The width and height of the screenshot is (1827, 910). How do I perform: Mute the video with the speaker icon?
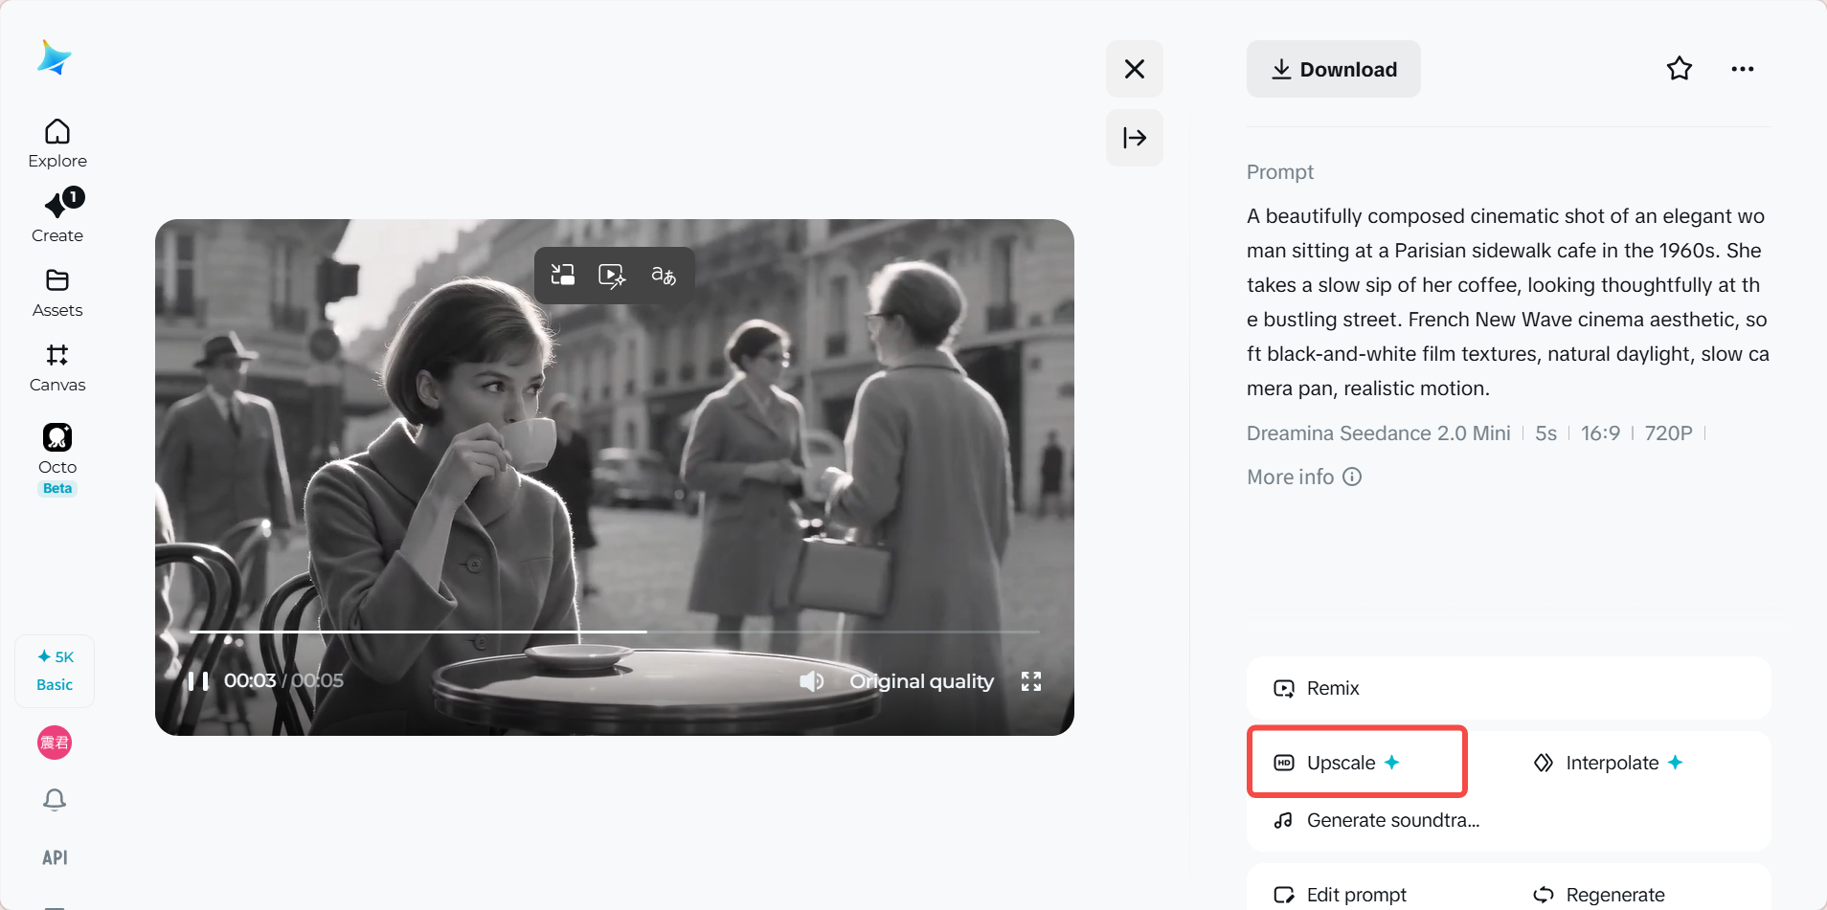pos(812,681)
